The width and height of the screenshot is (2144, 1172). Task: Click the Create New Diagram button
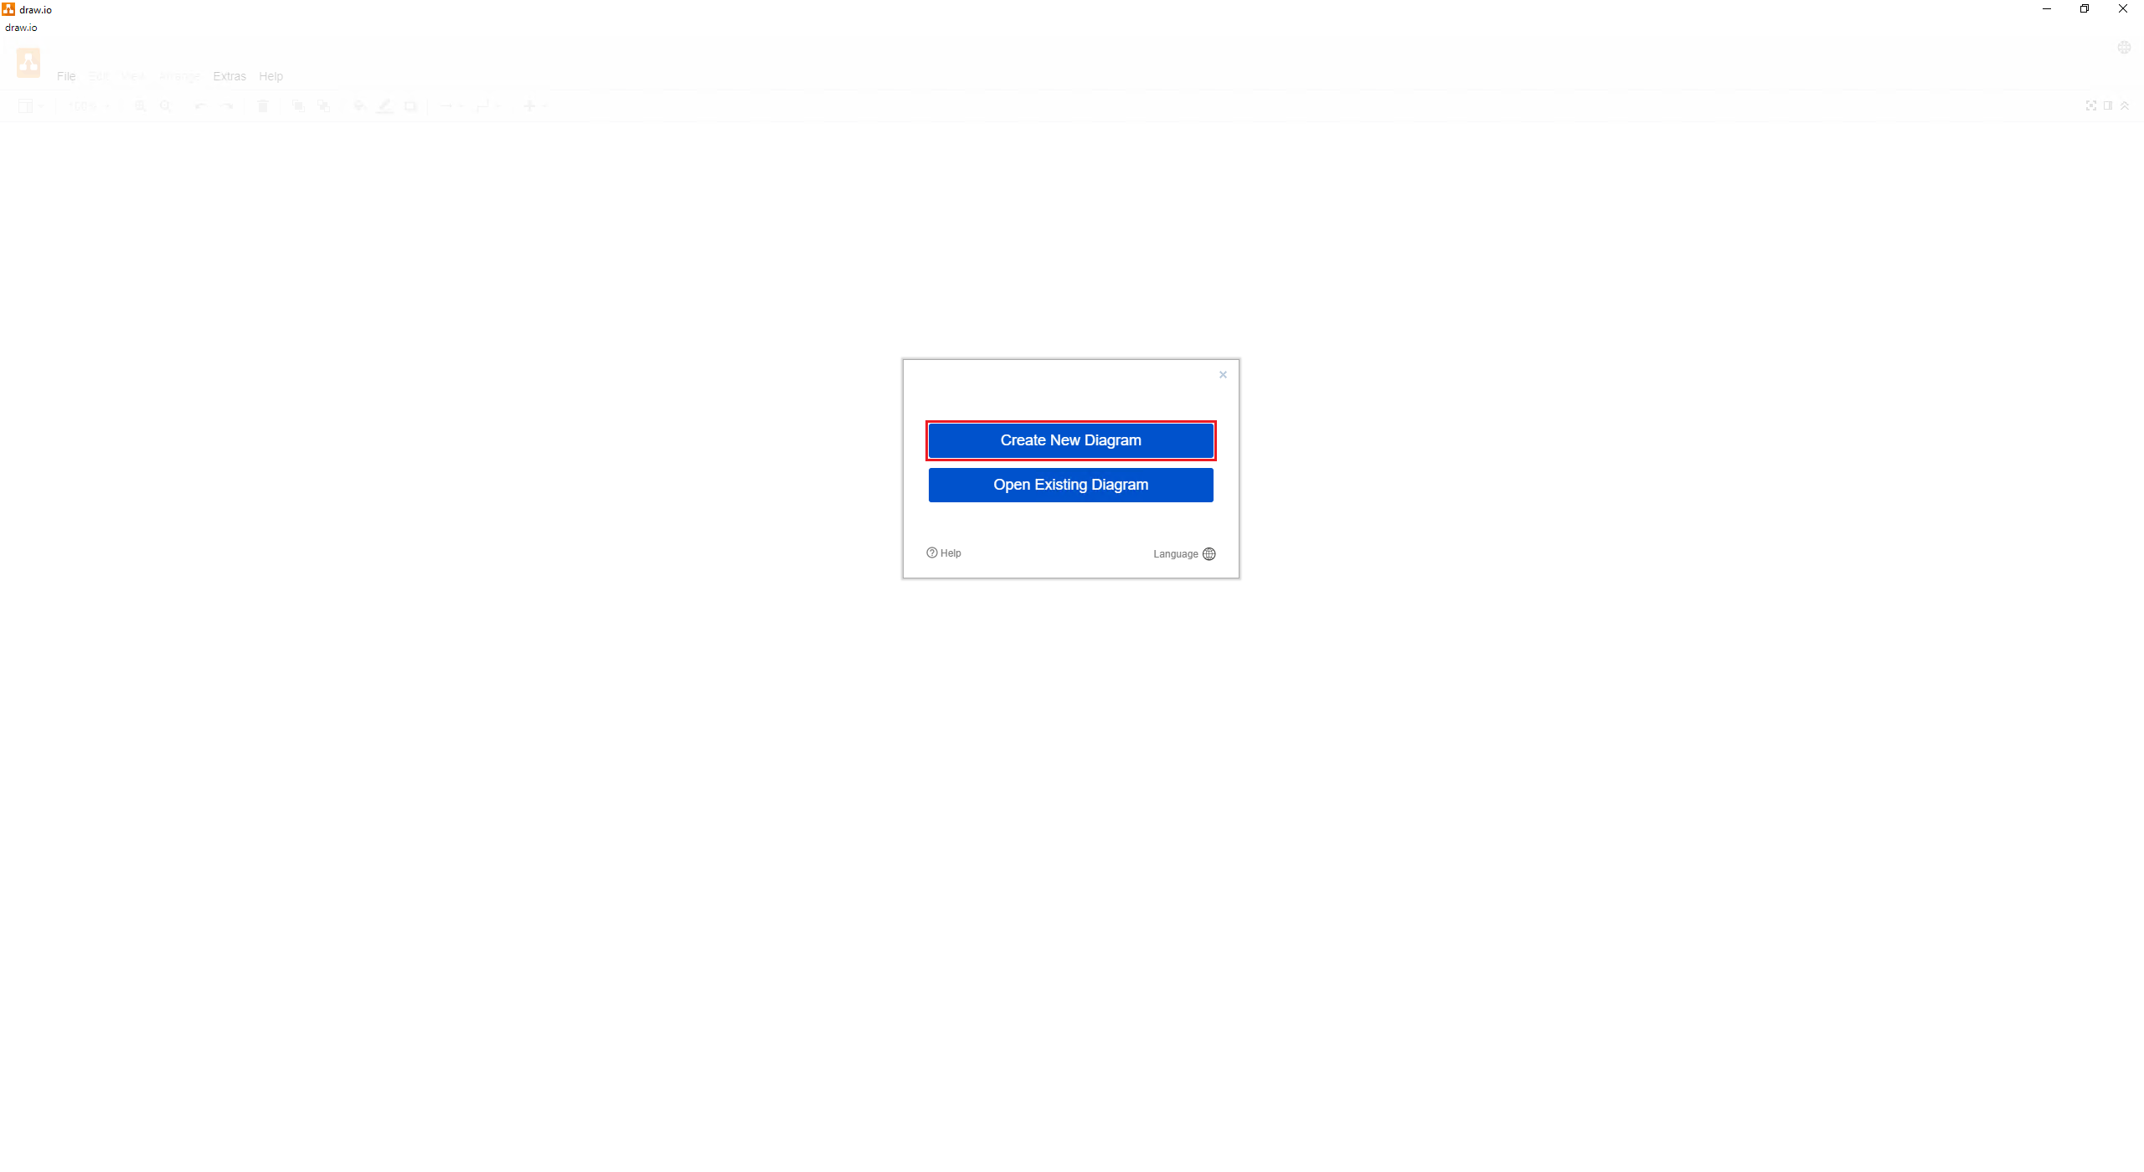(1069, 440)
